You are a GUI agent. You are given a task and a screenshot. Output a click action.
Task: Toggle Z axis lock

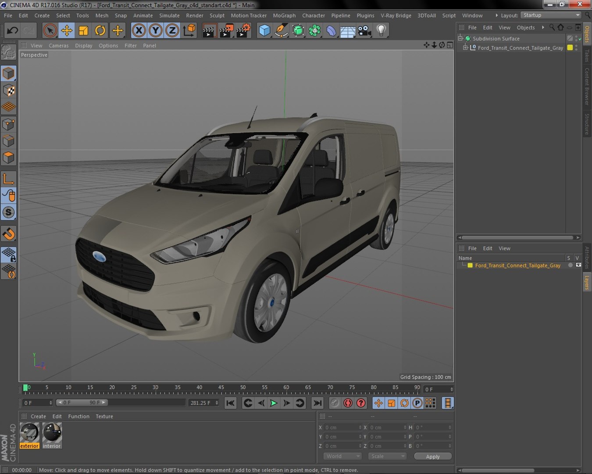point(172,30)
